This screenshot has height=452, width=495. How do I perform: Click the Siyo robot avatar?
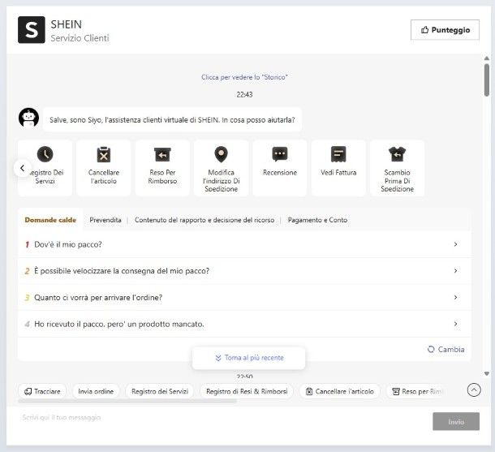[28, 118]
